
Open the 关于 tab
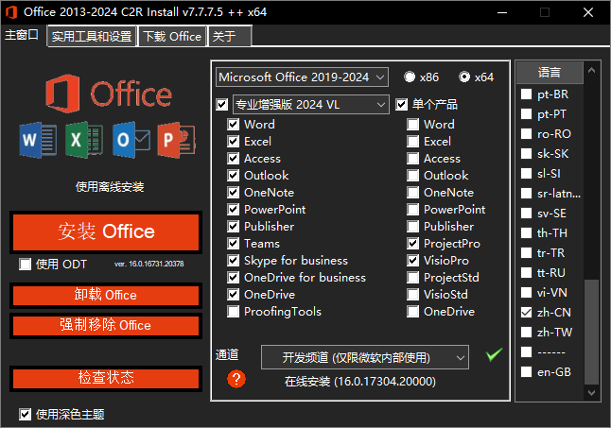point(230,36)
